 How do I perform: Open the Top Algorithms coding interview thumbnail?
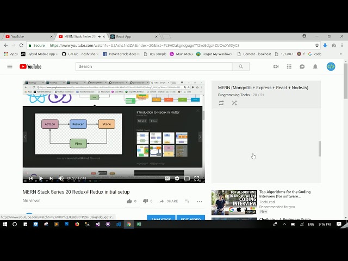coord(234,202)
